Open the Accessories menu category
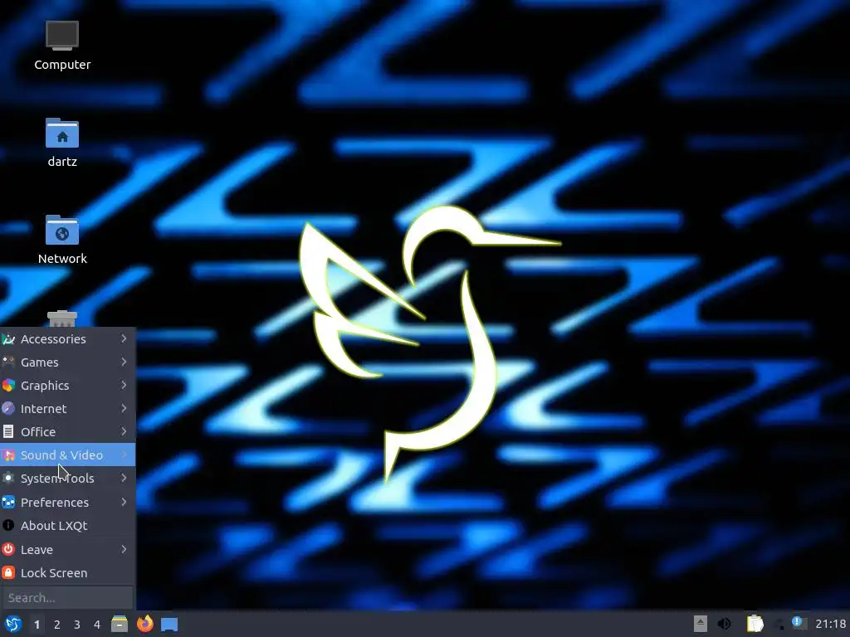The height and width of the screenshot is (637, 850). point(68,338)
